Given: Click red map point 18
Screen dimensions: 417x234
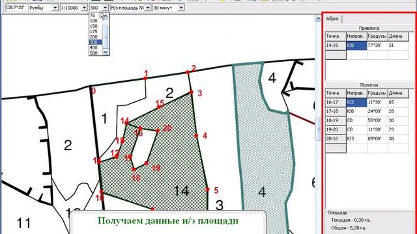Looking at the screenshot, I should 134,169.
